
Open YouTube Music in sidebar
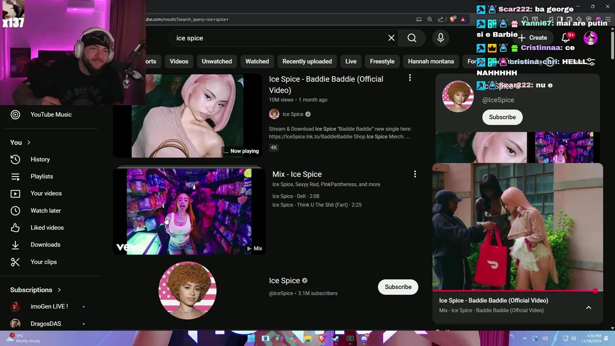click(50, 114)
